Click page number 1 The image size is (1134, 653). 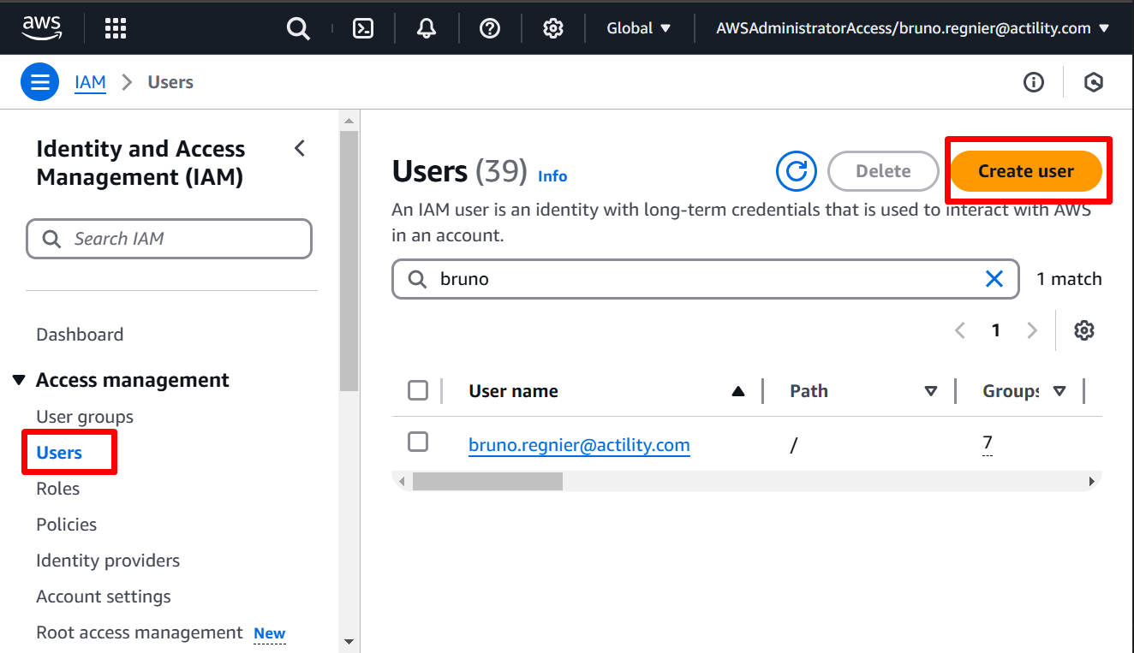coord(996,330)
